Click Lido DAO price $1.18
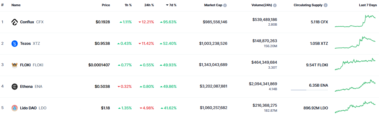379x122 pixels. (105, 108)
